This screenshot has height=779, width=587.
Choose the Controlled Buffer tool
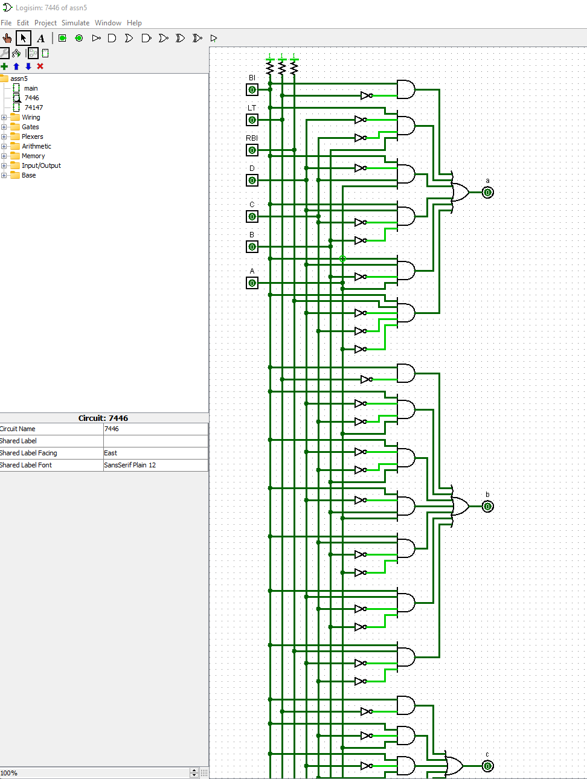[x=214, y=38]
